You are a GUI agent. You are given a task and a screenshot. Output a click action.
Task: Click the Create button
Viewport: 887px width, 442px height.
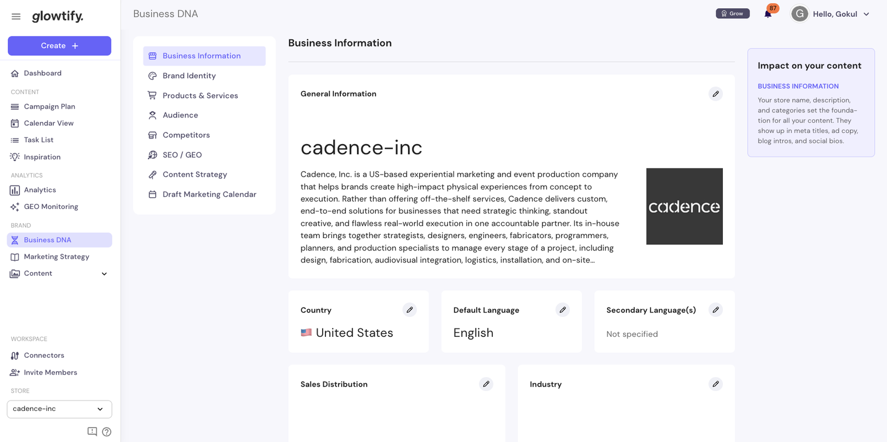(59, 46)
